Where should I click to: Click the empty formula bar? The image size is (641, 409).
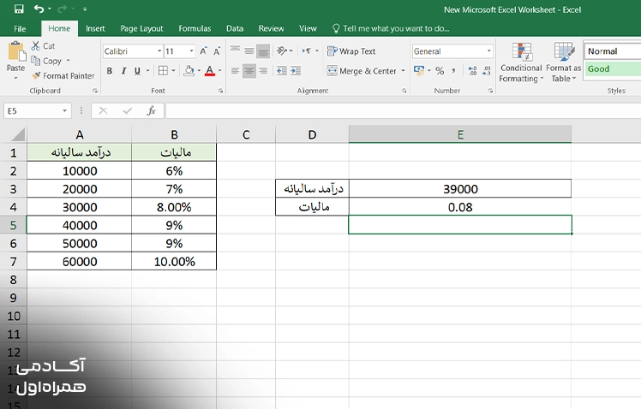point(403,110)
